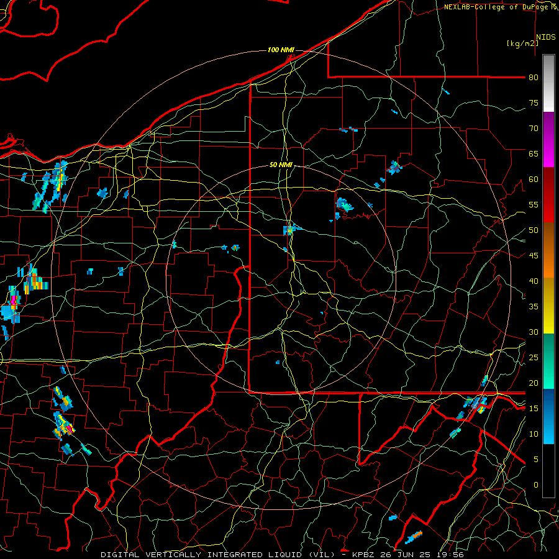
Task: Click the 80 value on the scale
Action: click(534, 78)
